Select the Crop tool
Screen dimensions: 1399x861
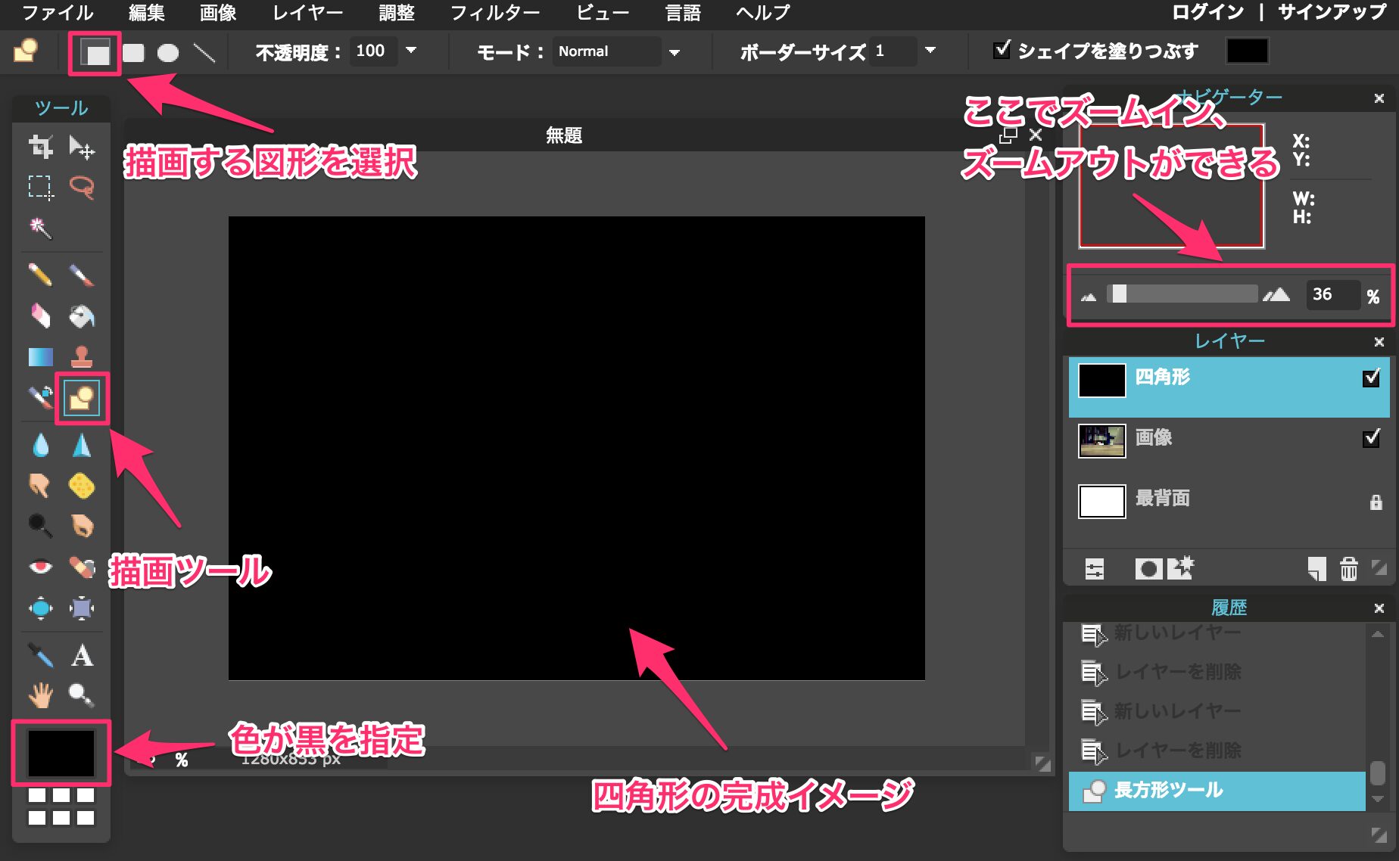pyautogui.click(x=40, y=146)
